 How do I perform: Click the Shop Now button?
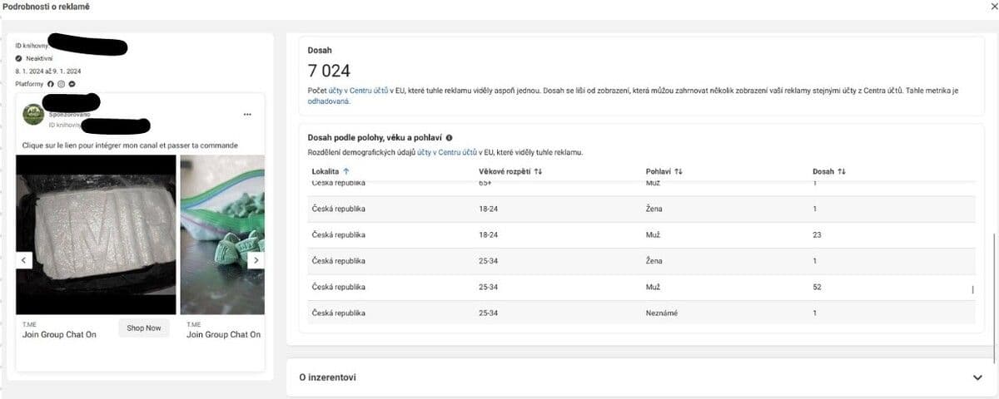point(143,328)
